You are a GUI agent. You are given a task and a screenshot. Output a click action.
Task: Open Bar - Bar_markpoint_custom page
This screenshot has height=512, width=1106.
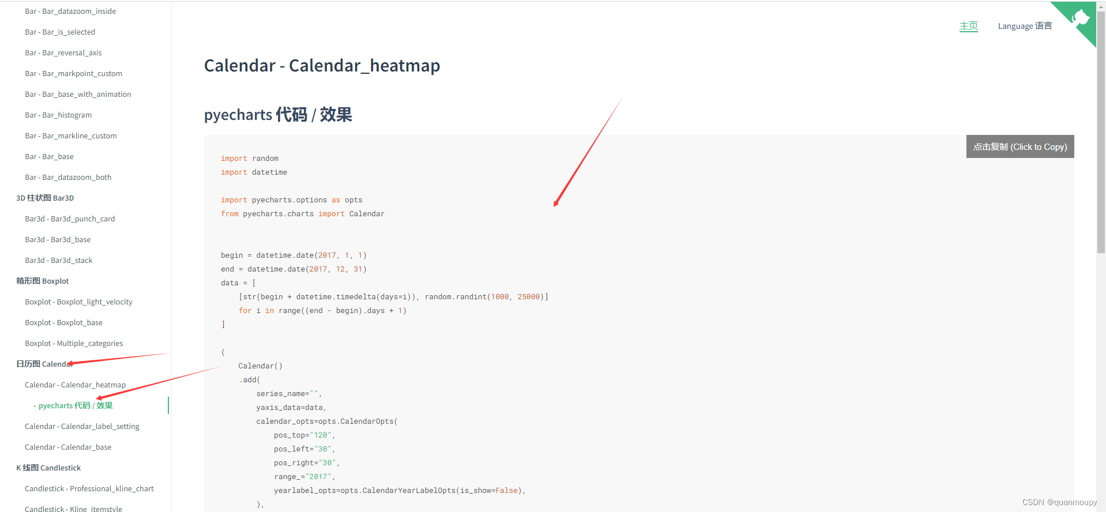point(73,73)
